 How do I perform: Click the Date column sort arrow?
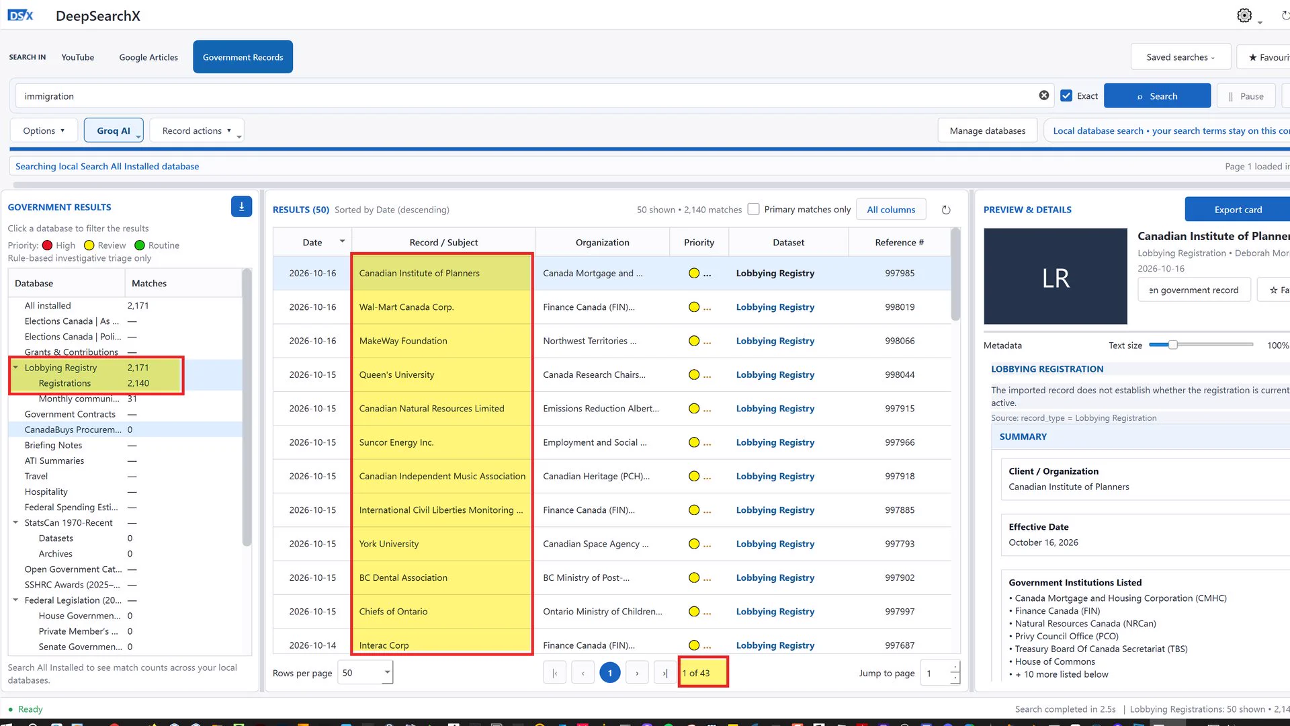[342, 241]
